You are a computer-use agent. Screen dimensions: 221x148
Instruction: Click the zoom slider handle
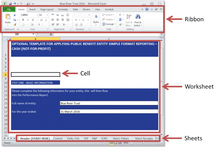144,143
